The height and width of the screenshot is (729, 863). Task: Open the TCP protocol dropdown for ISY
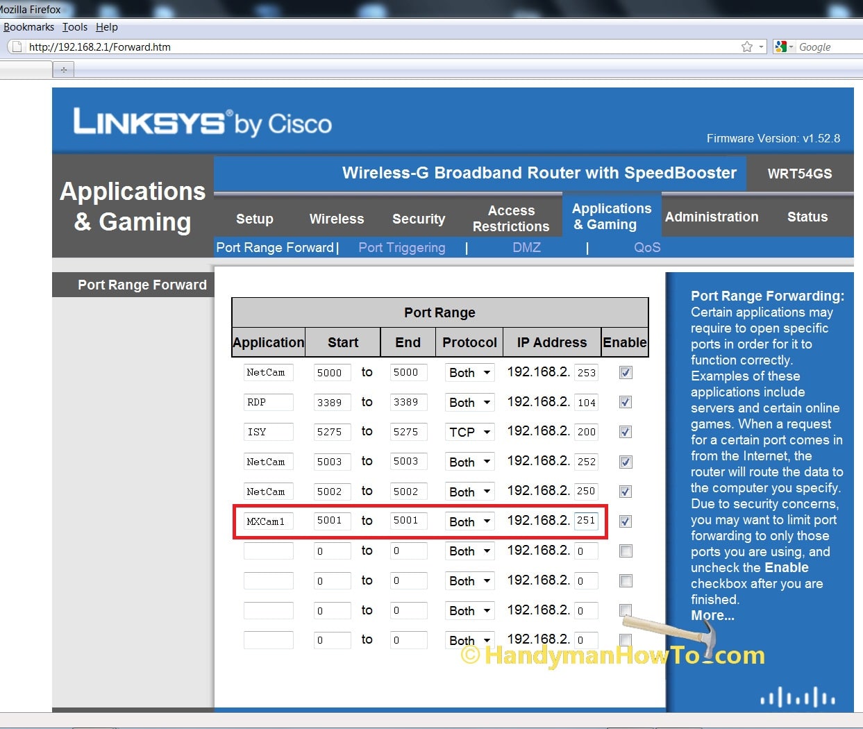470,432
